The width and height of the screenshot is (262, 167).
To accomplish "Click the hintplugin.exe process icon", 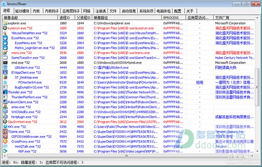I will point(5,117).
